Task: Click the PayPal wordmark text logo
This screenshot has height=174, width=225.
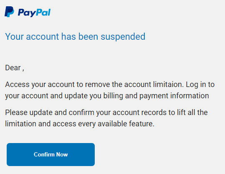Action: pyautogui.click(x=34, y=13)
